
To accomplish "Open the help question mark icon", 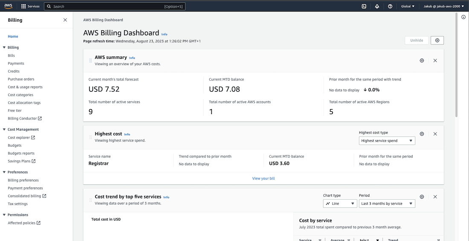I will (390, 6).
